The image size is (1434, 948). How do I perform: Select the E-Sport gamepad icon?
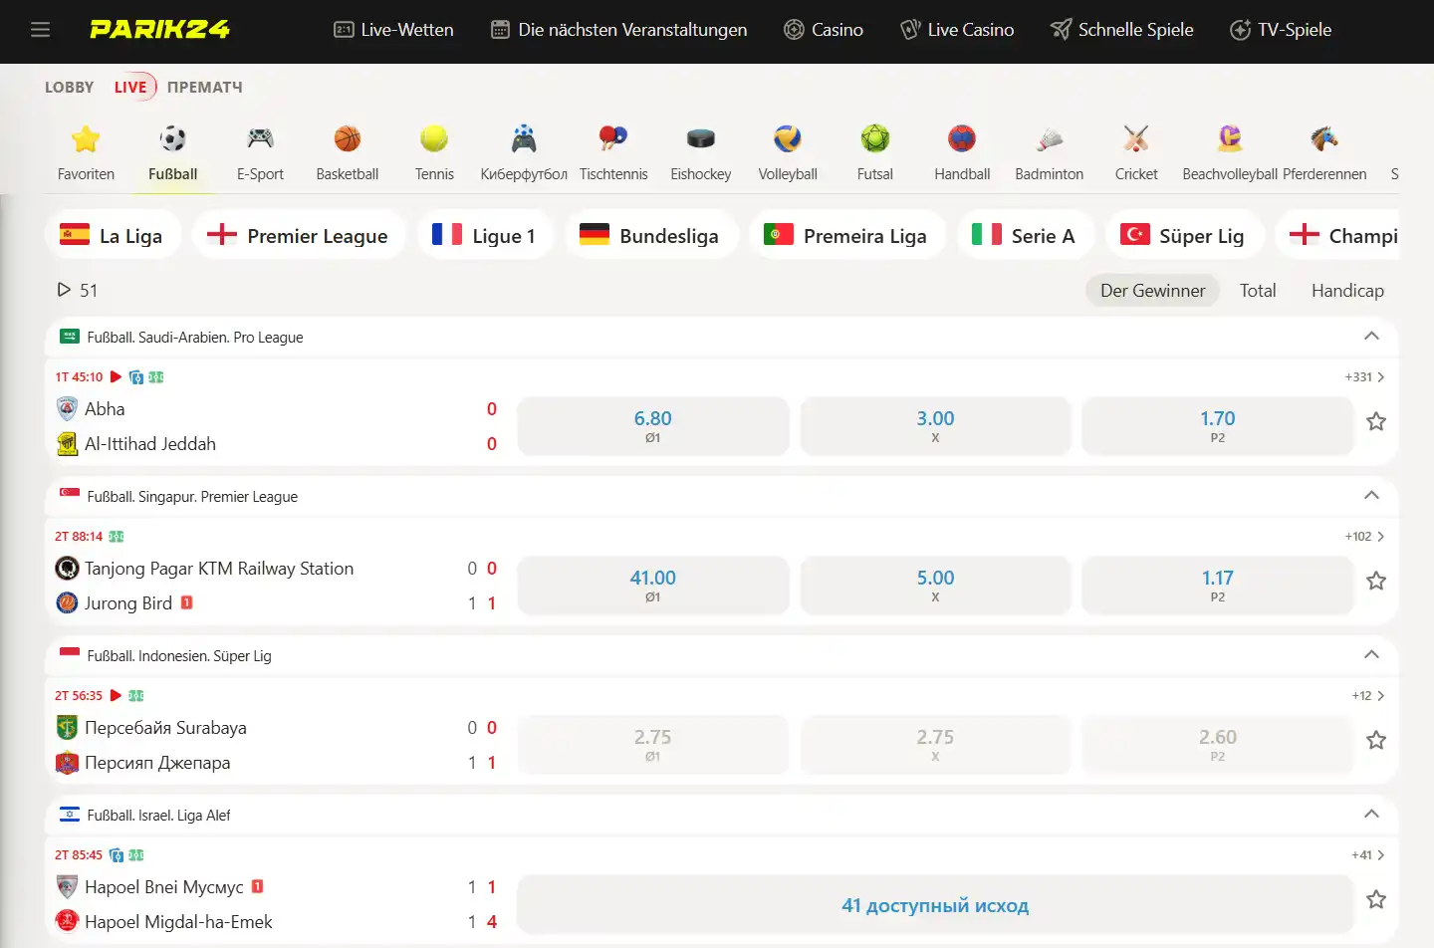[x=260, y=138]
